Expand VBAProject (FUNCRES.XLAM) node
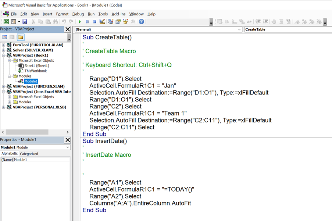Screen dimensions: 332x221 coord(3,86)
